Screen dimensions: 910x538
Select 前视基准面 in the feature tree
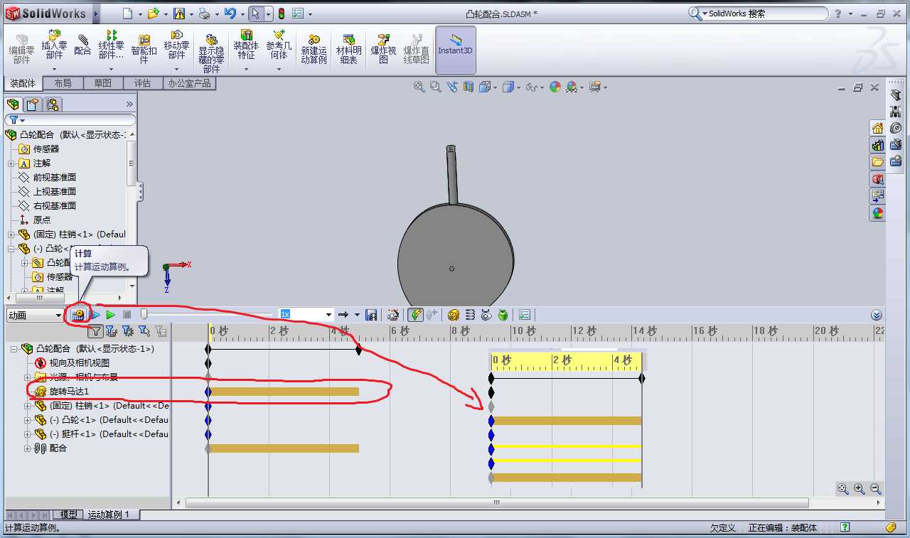pos(55,177)
